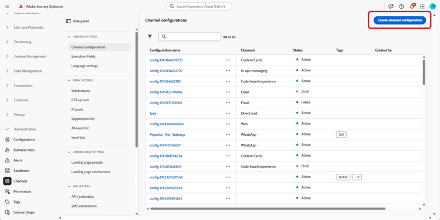440x220 pixels.
Task: Click the Hide panel icon
Action: (x=68, y=21)
